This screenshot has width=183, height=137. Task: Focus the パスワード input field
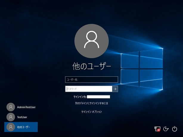89,89
